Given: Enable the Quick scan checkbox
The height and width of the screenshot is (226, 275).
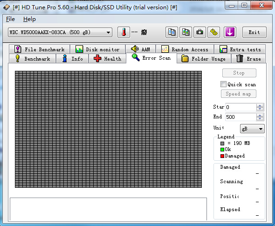Looking at the screenshot, I should [x=223, y=84].
